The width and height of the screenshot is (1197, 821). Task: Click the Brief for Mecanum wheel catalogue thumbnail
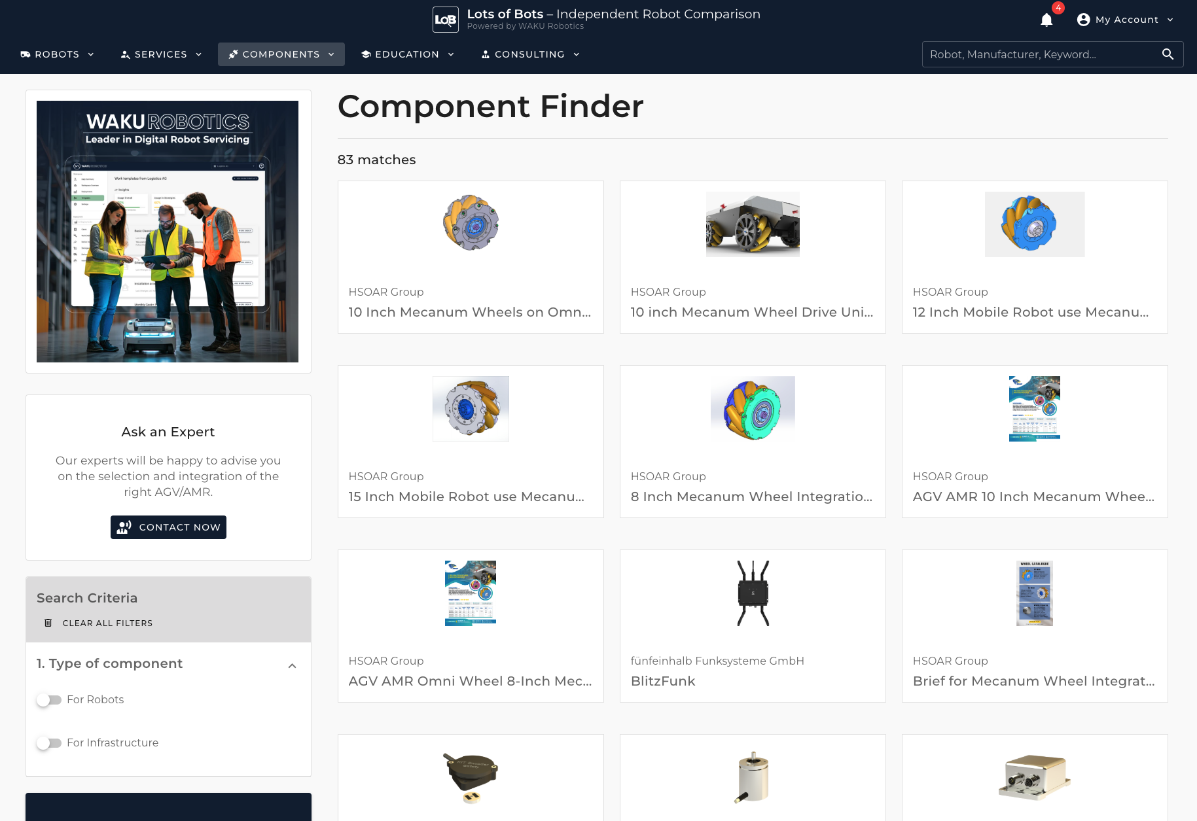pos(1035,593)
